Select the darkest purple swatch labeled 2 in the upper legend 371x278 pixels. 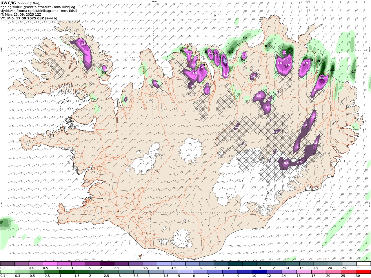point(107,264)
